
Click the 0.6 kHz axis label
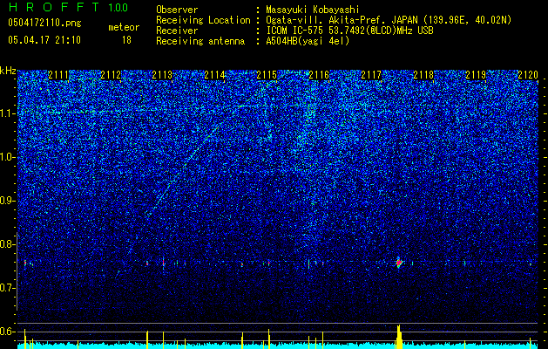pos(7,332)
